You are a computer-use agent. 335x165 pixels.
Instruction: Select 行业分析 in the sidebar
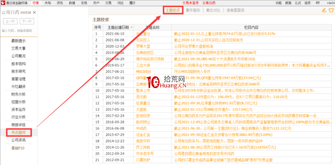pos(19,117)
